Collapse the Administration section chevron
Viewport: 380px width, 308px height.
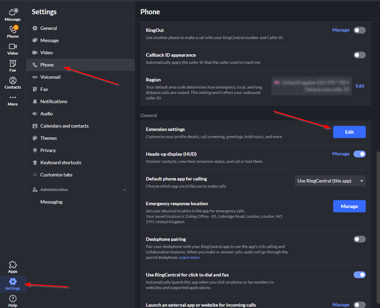click(124, 190)
